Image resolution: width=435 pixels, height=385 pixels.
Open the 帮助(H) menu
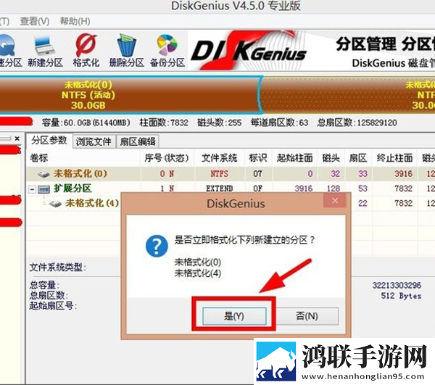(75, 21)
